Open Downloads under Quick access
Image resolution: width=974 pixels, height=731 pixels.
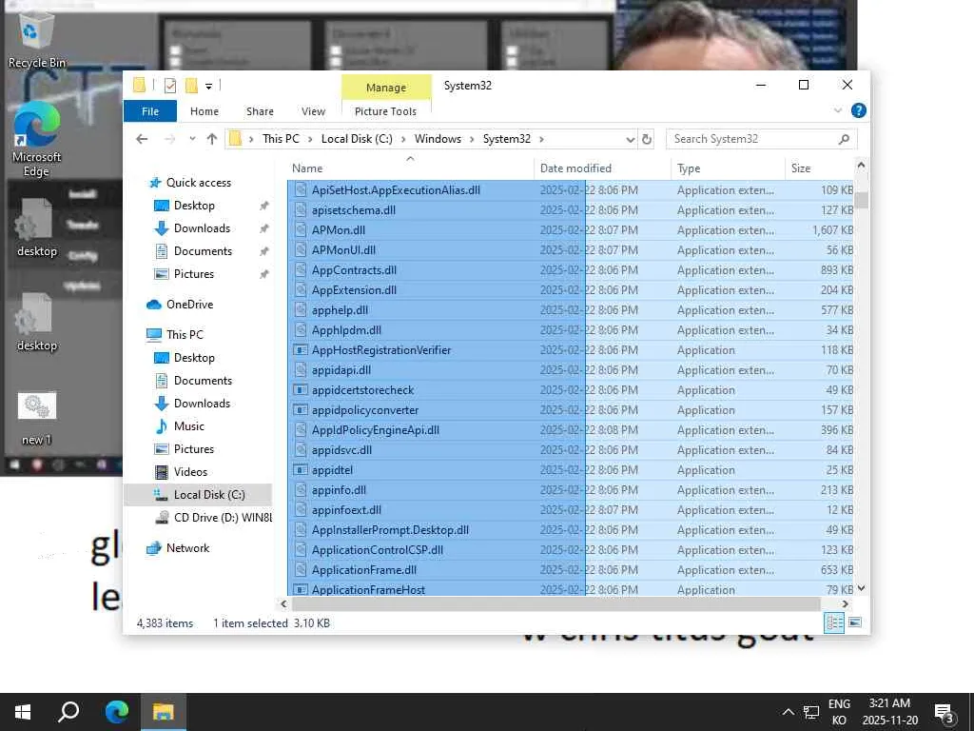tap(202, 228)
